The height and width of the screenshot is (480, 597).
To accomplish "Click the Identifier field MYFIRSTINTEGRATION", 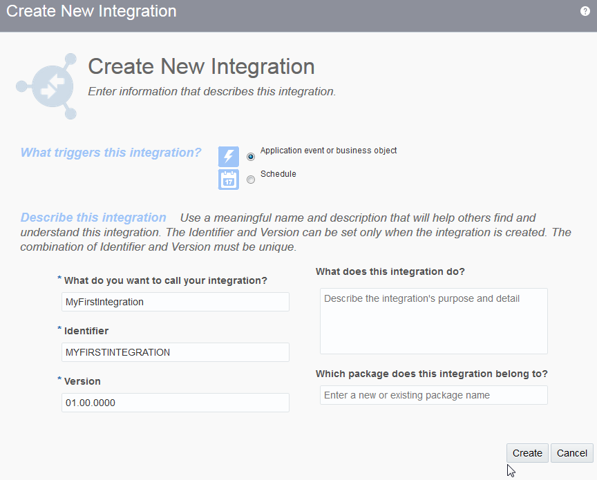I will point(175,352).
